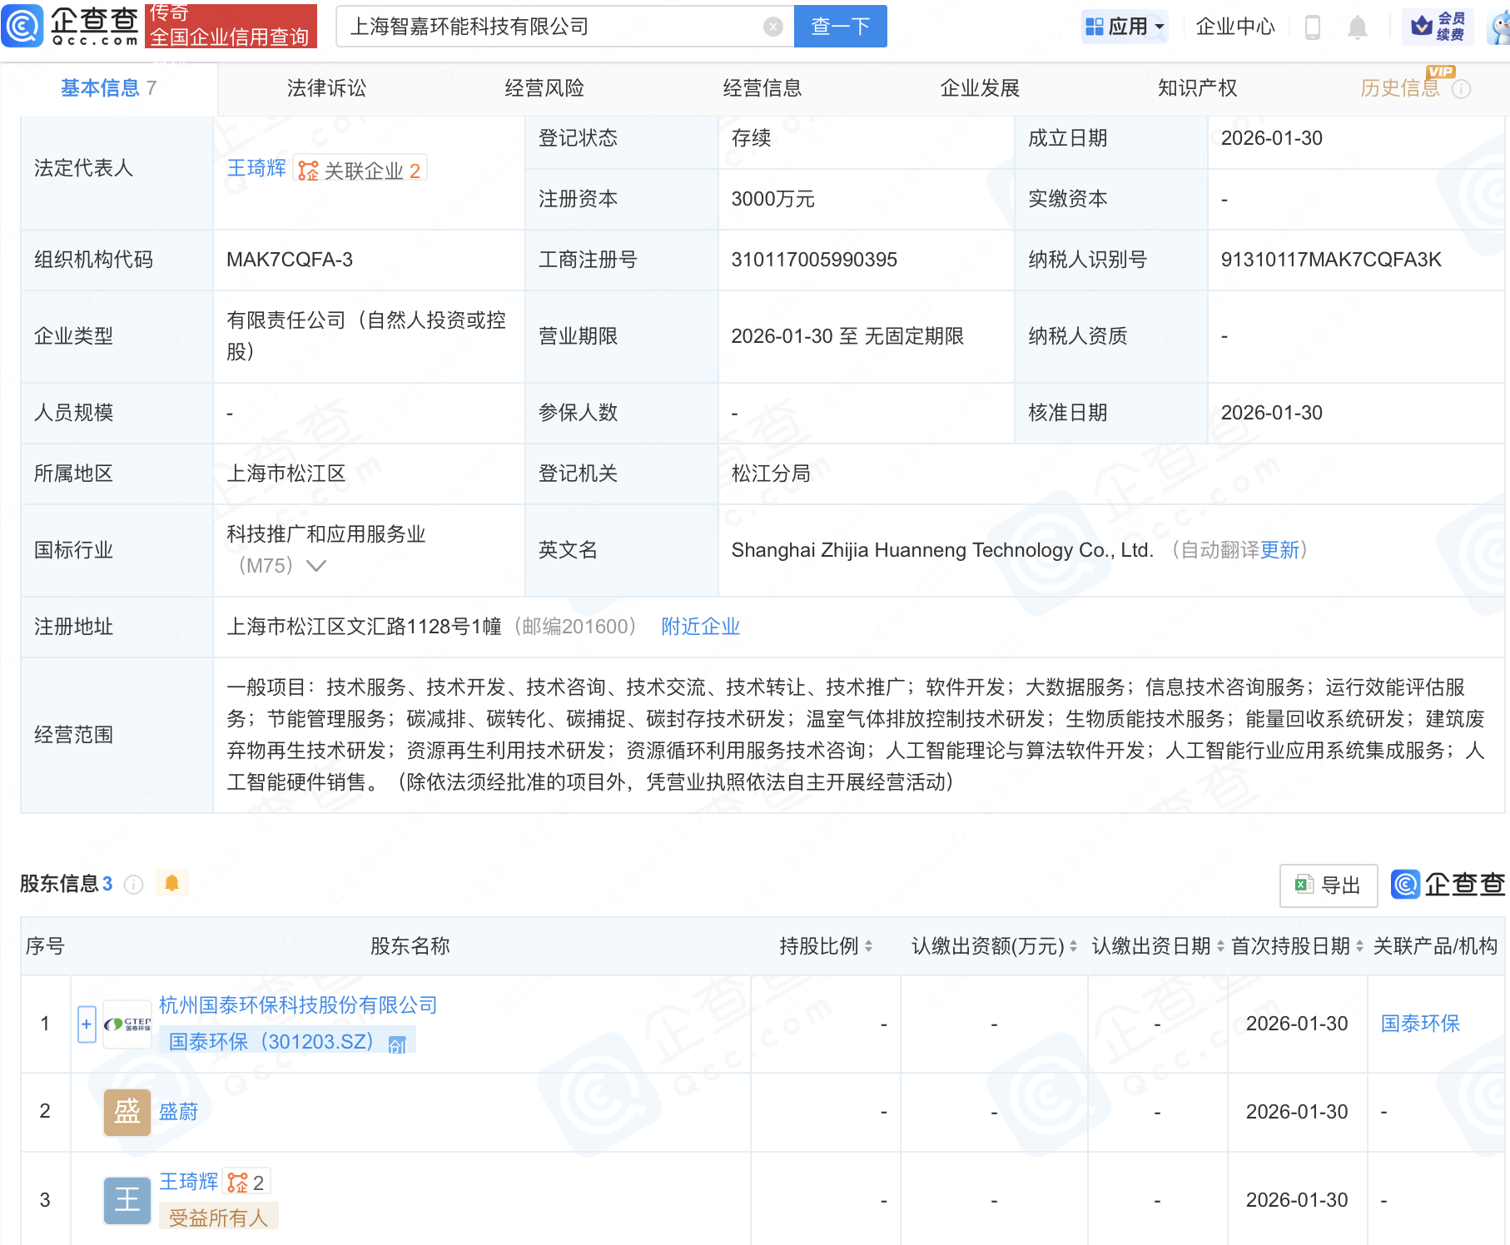
Task: Click the 查一下 search button
Action: [x=840, y=26]
